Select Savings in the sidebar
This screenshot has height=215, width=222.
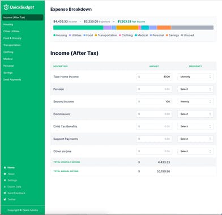click(x=8, y=73)
